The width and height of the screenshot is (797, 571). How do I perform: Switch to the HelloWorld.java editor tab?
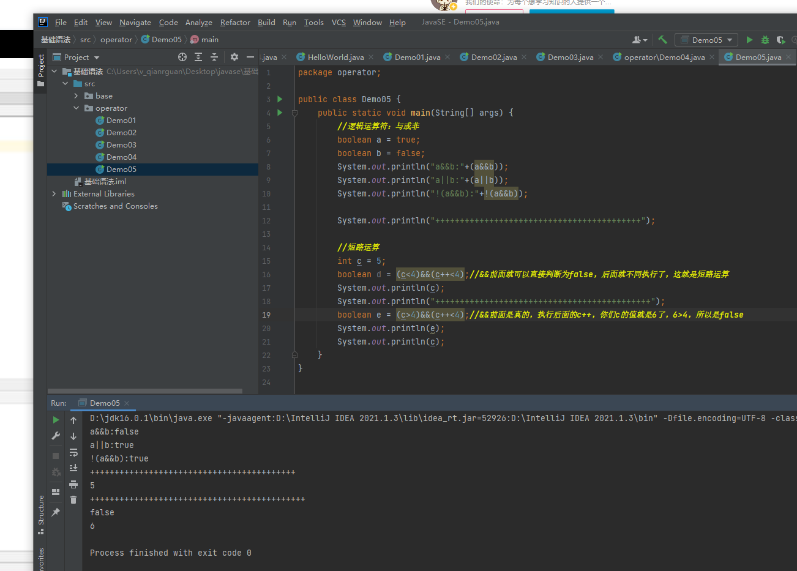click(335, 57)
